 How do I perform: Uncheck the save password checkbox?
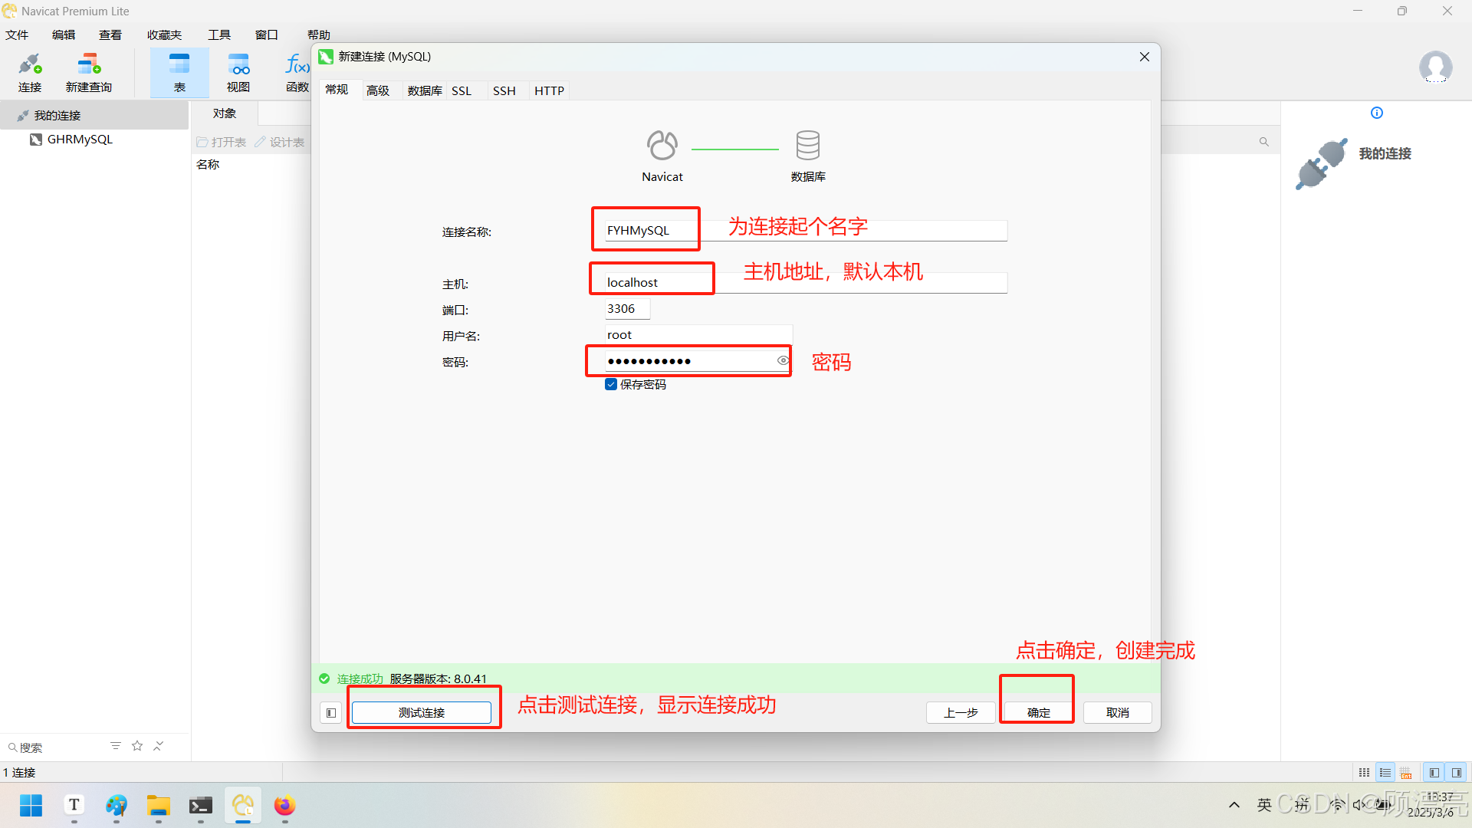(611, 385)
